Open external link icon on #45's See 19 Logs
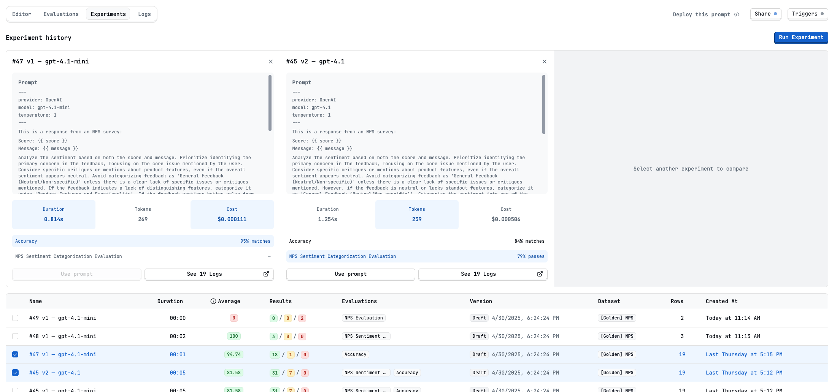The image size is (837, 392). point(540,273)
